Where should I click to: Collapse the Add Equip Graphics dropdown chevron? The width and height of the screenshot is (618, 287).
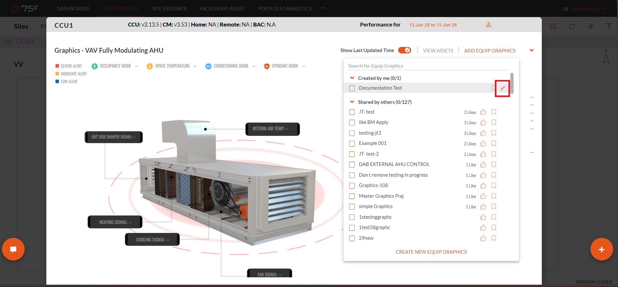pos(531,50)
